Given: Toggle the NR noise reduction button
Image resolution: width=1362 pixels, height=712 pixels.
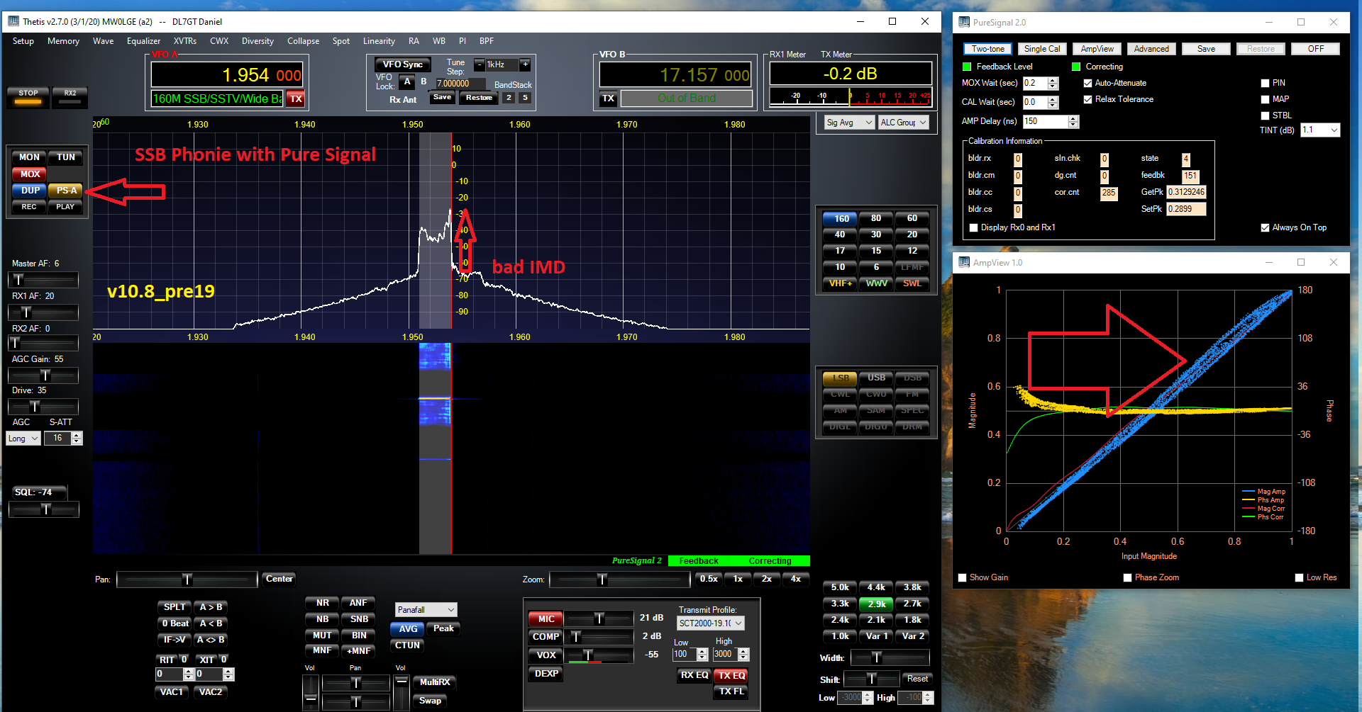Looking at the screenshot, I should click(323, 603).
